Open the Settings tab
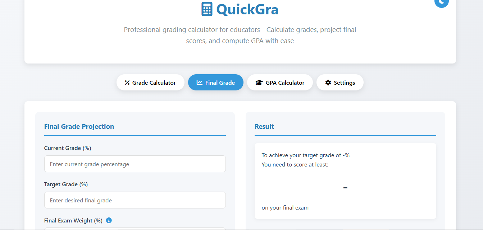483x230 pixels. pyautogui.click(x=340, y=83)
